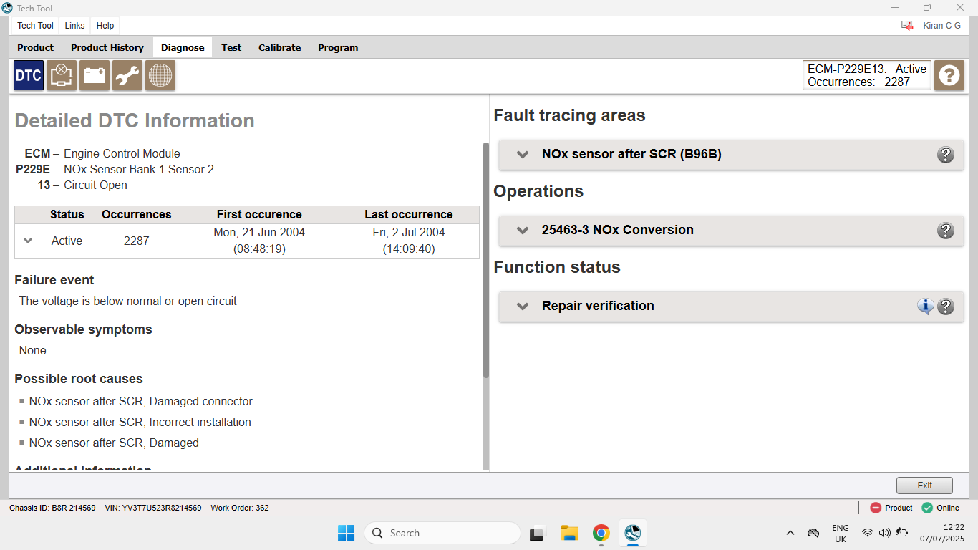Show help for Repair verification

point(946,307)
